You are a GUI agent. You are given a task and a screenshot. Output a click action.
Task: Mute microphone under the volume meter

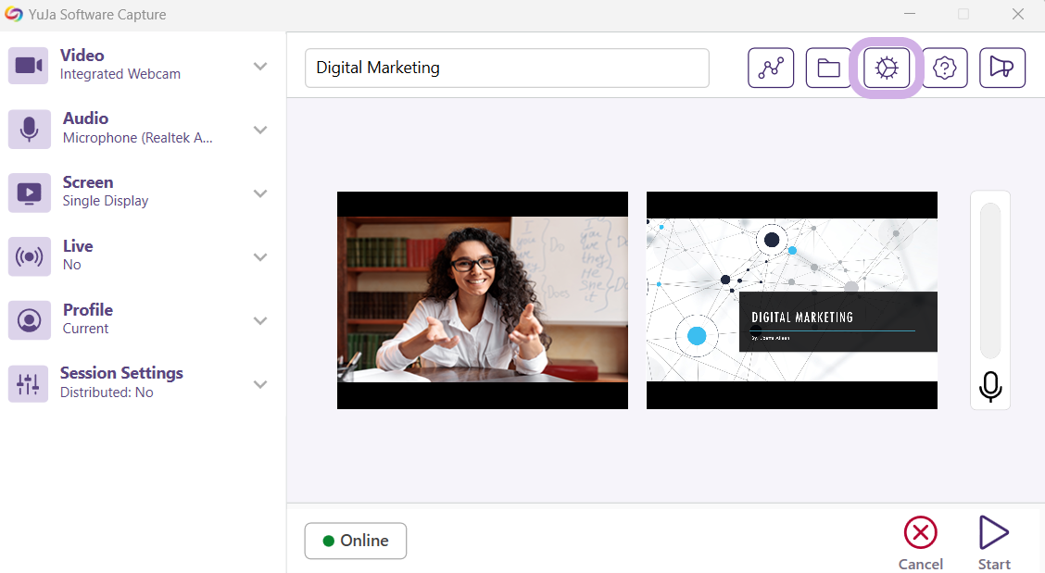990,387
